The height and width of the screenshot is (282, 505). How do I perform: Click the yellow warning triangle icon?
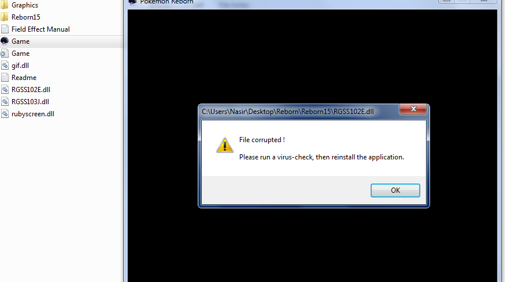point(225,145)
